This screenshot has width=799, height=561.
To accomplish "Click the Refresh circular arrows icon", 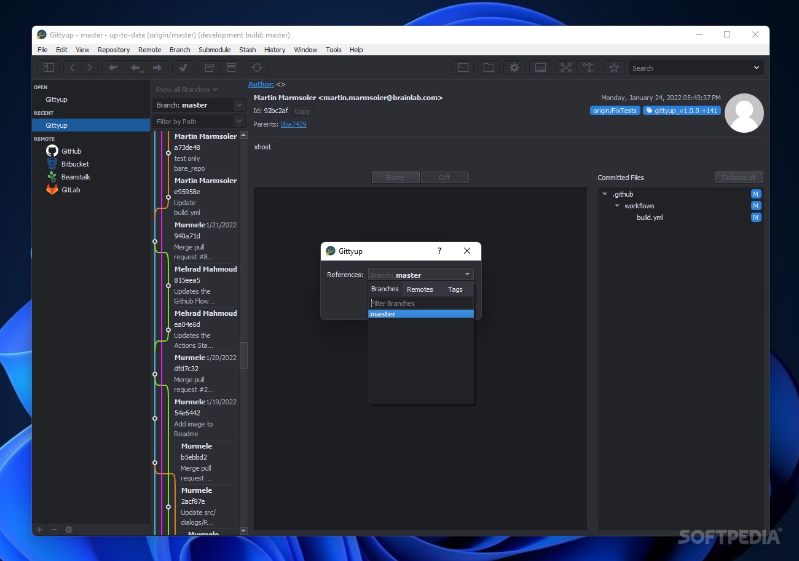I will click(x=257, y=68).
